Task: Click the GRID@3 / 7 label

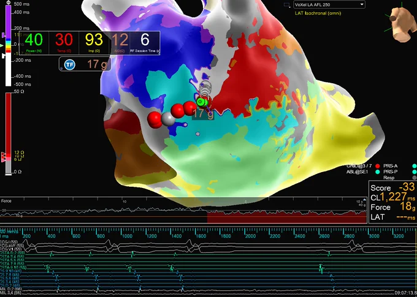Action: [359, 166]
